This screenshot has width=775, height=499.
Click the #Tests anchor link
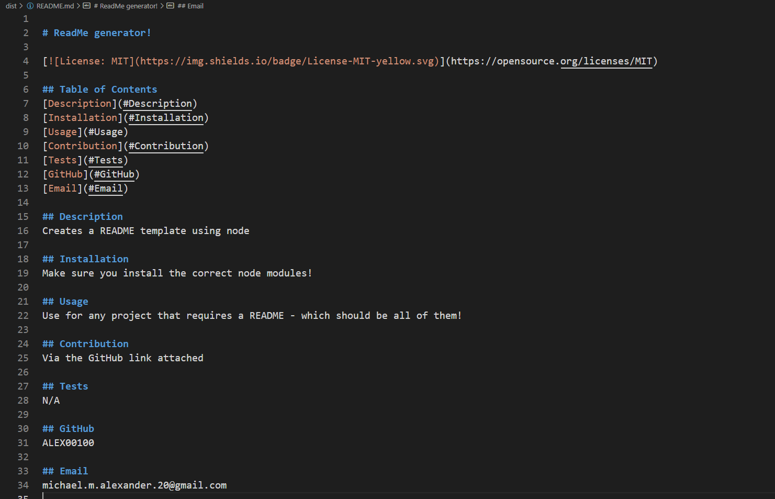[105, 160]
